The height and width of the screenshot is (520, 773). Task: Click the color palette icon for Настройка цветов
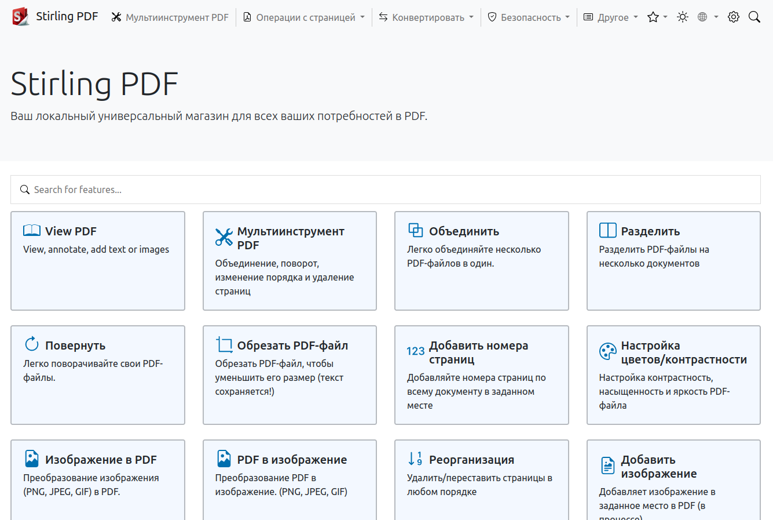(607, 351)
